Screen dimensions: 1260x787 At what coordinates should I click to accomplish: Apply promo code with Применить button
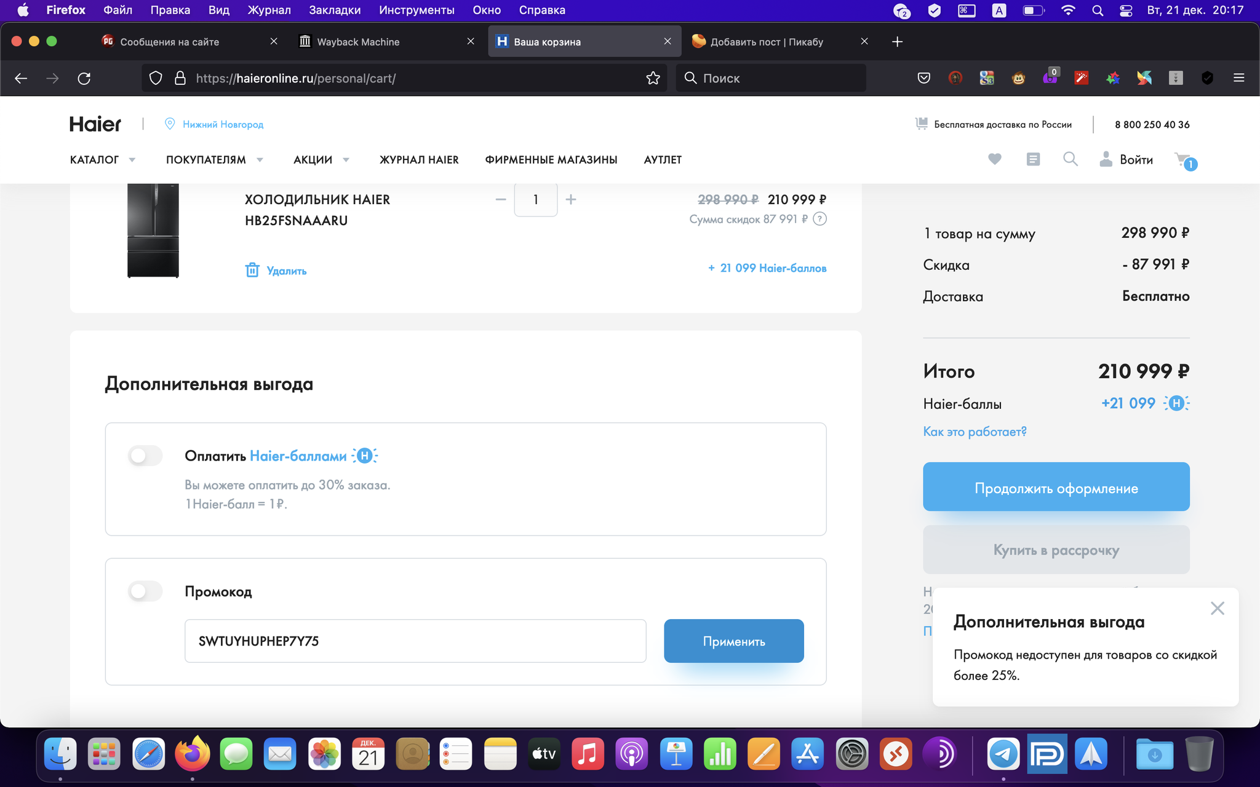click(x=733, y=641)
